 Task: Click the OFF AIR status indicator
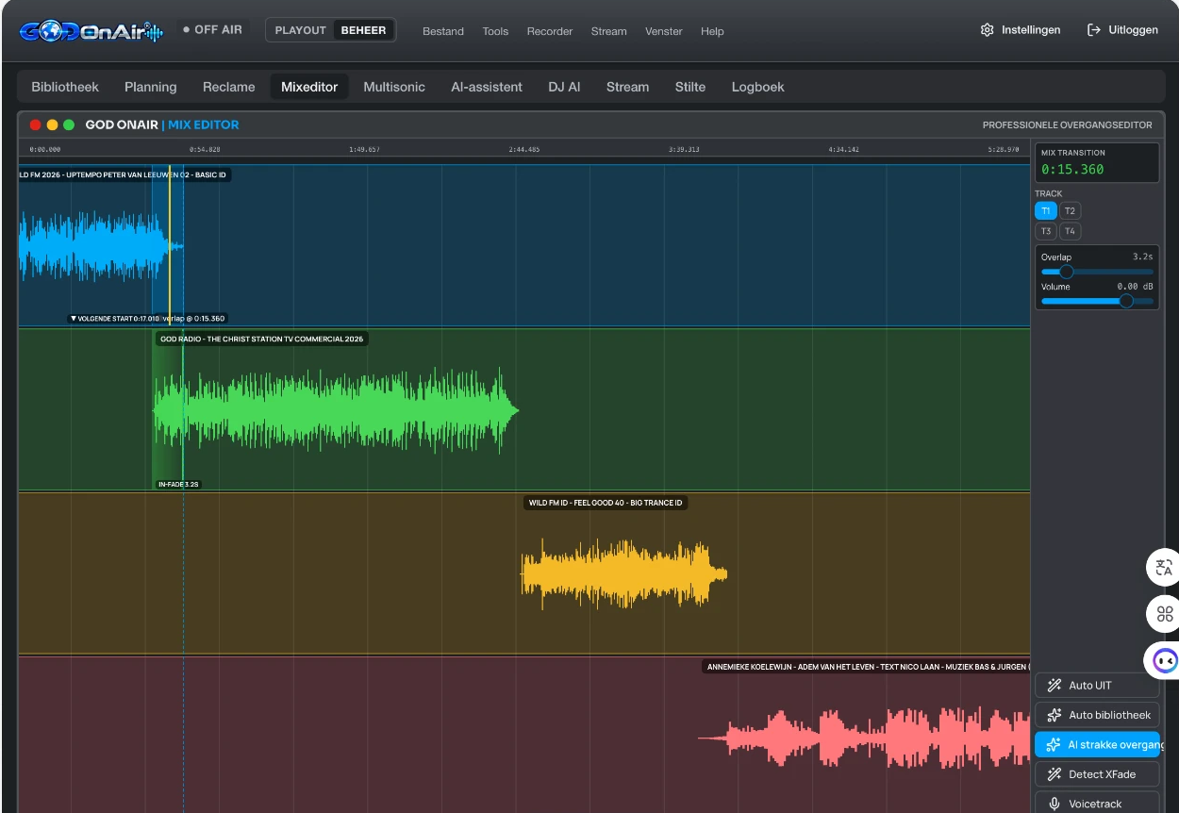(x=212, y=30)
